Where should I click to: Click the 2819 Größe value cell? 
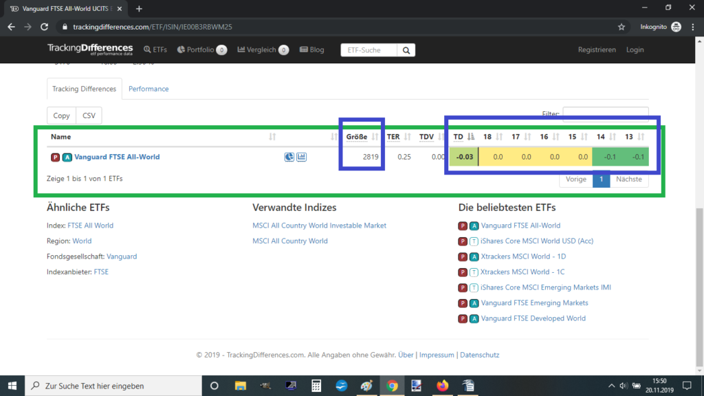point(371,157)
